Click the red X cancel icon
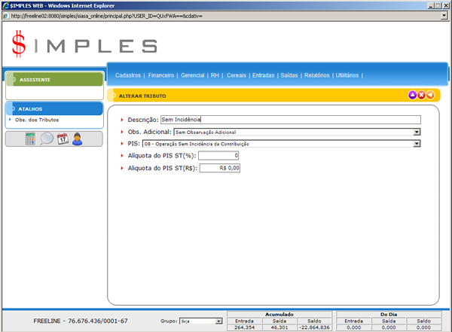The width and height of the screenshot is (452, 332). (421, 96)
